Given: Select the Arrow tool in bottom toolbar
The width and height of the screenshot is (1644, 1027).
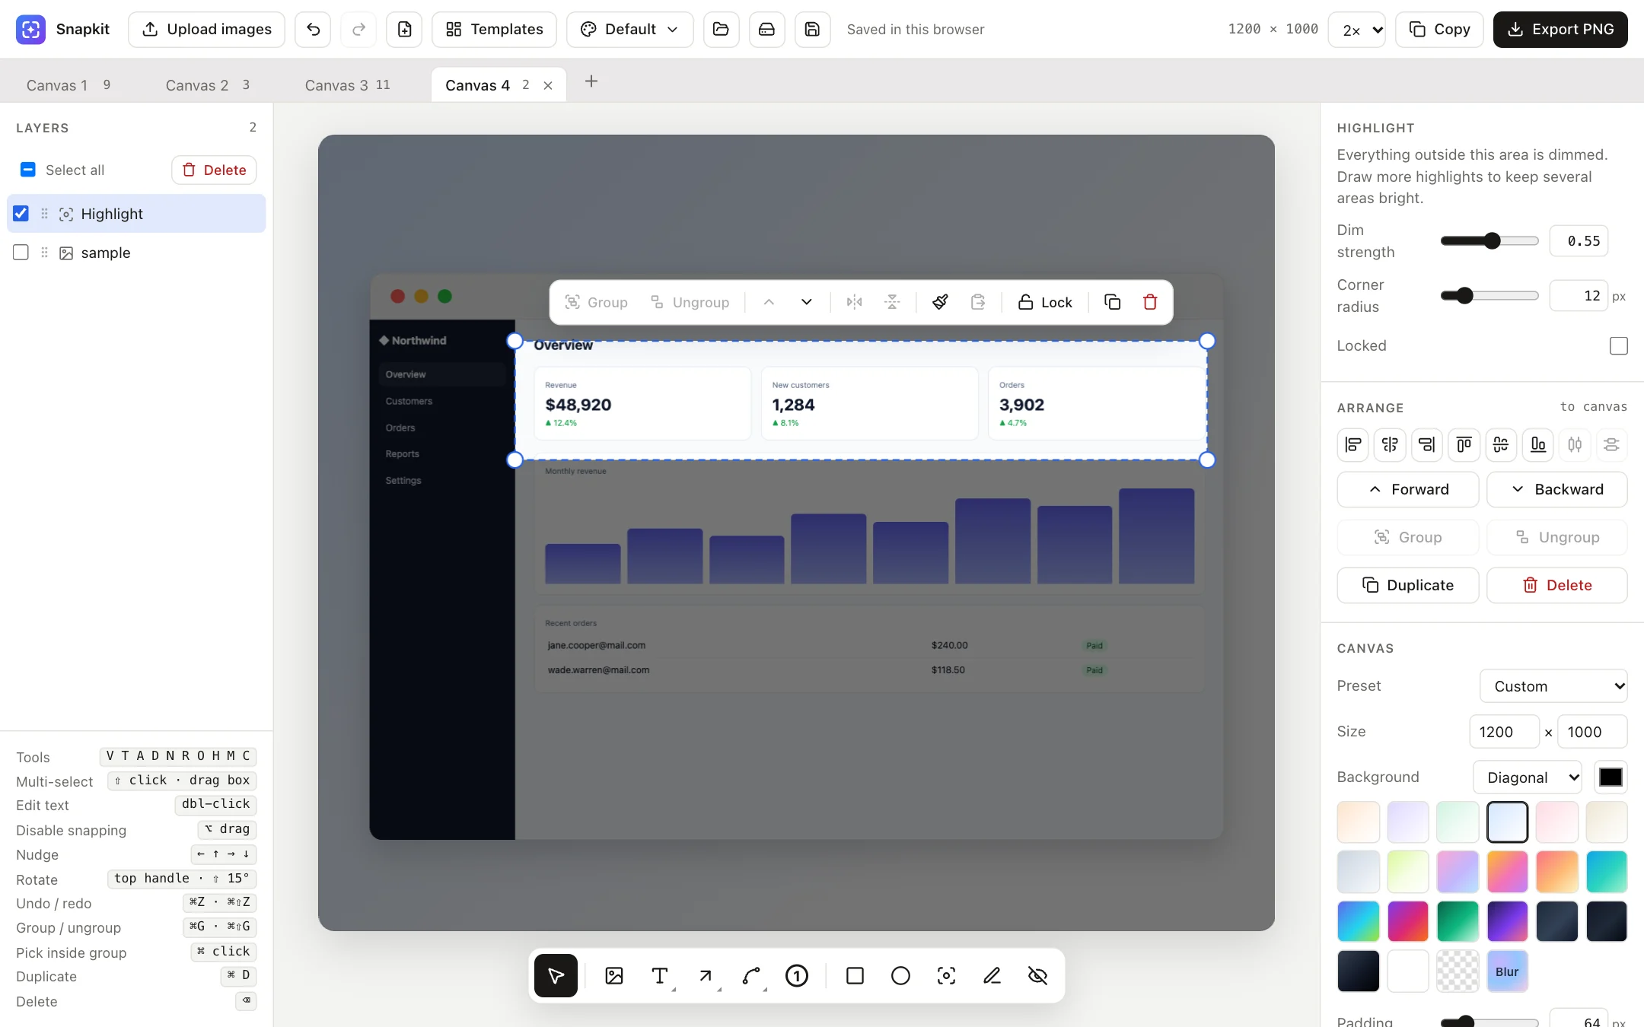Looking at the screenshot, I should 706,975.
